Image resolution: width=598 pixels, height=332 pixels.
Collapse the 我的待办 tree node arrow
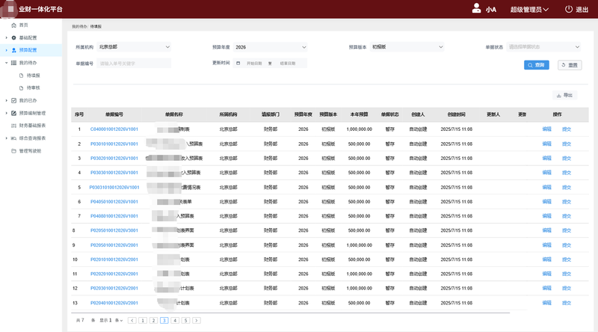click(6, 63)
